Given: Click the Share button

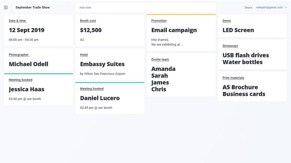Looking at the screenshot, I should [248, 8].
